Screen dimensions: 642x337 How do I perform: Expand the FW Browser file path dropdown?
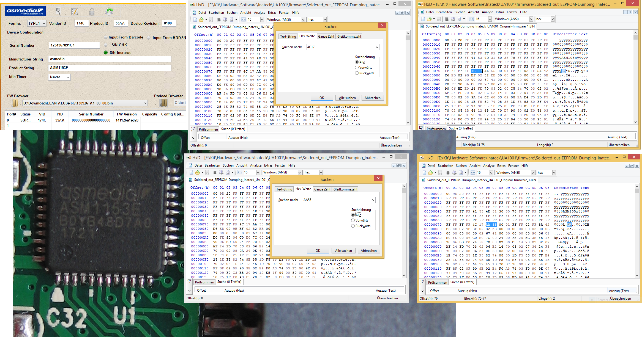[x=145, y=103]
